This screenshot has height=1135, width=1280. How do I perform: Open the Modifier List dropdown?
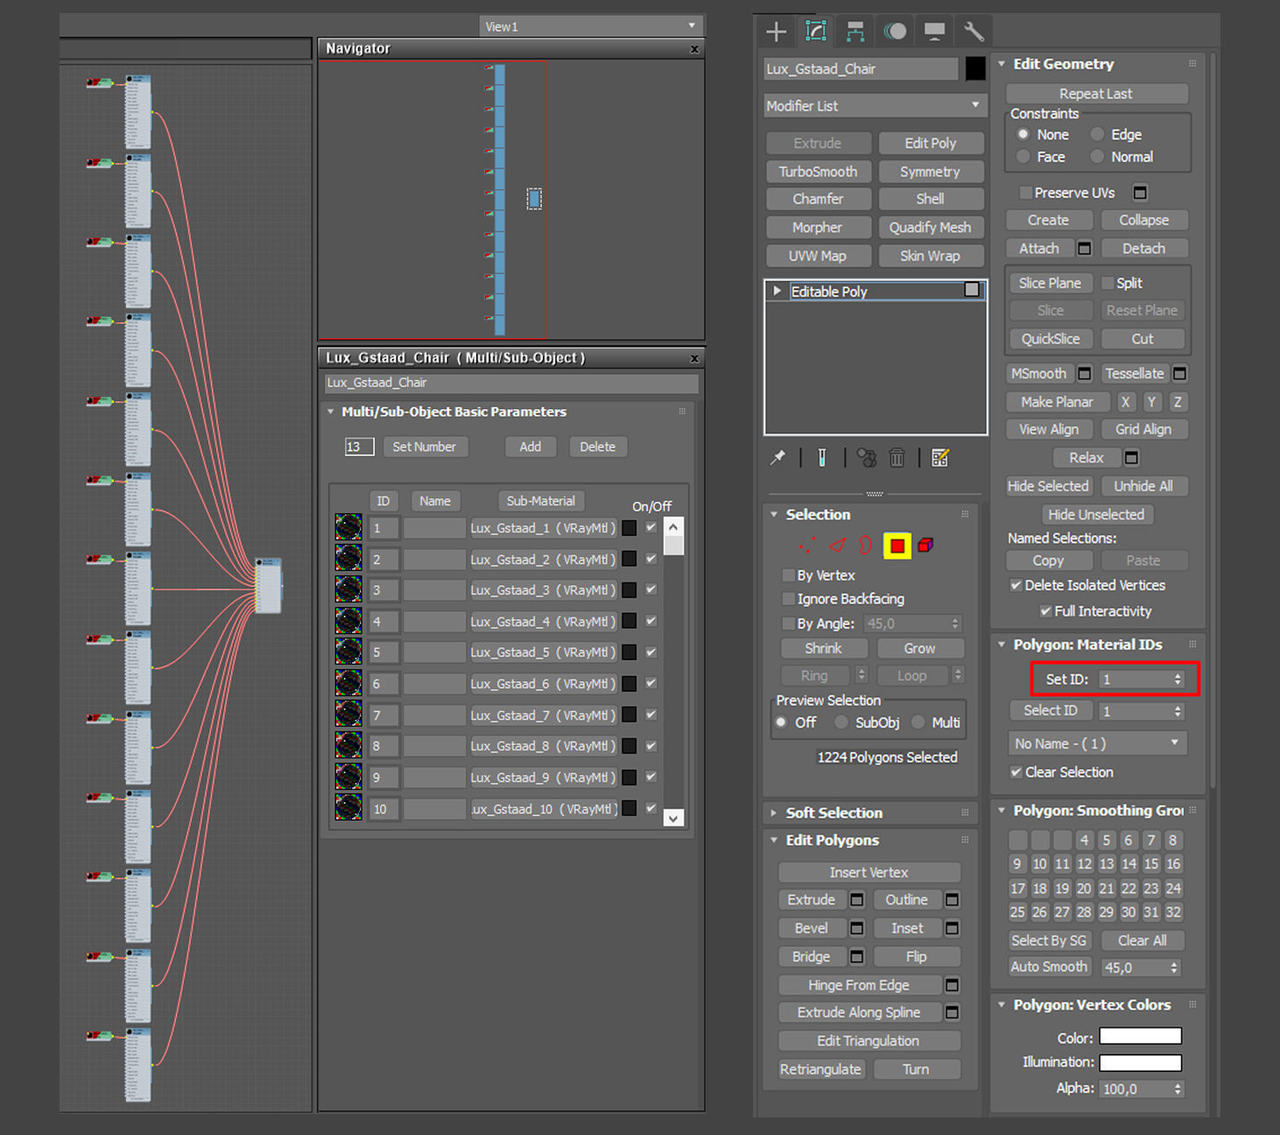click(875, 106)
